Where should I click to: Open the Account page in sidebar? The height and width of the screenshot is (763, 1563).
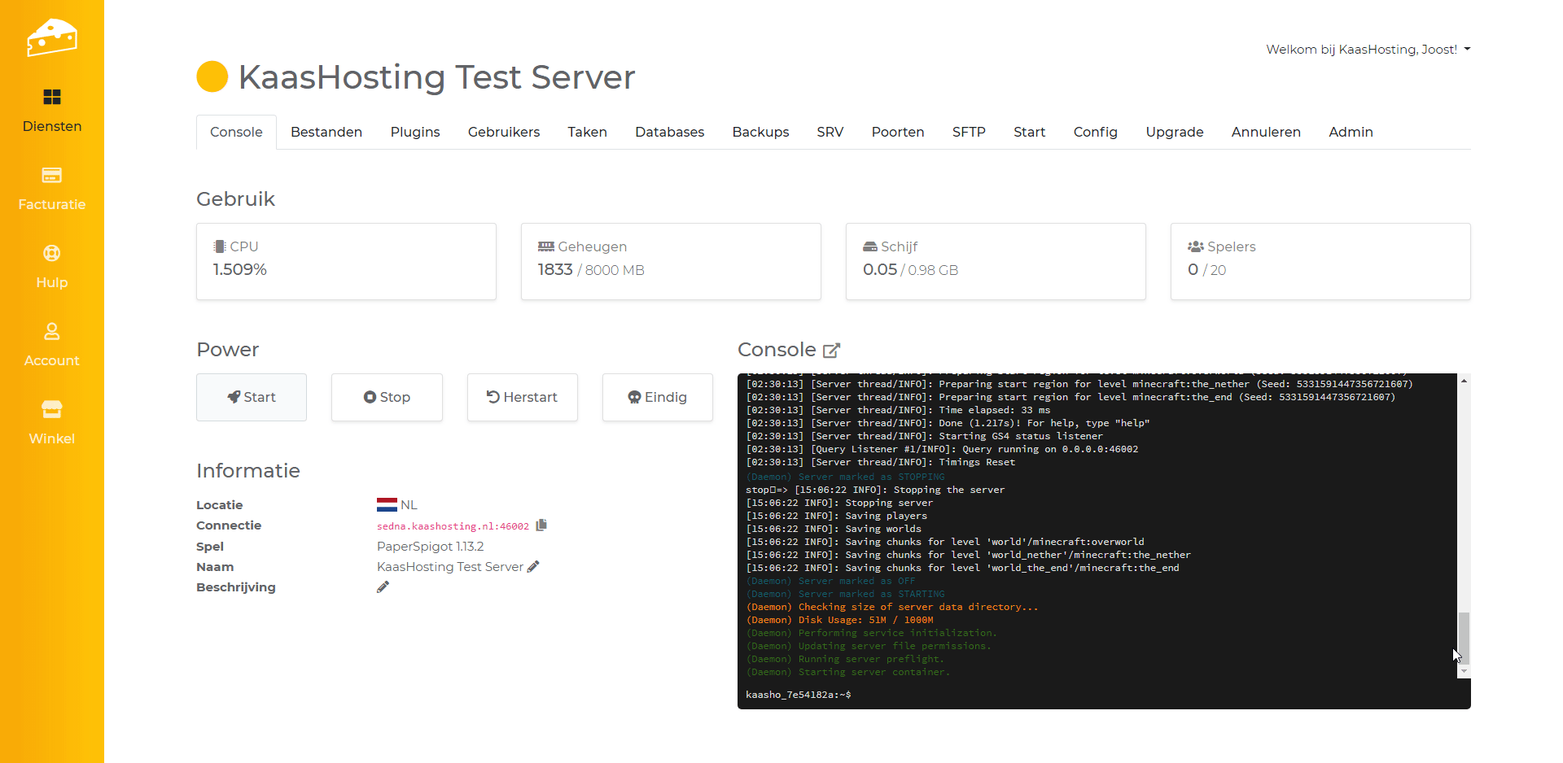(x=51, y=344)
